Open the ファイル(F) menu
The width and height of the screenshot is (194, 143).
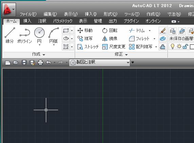point(28,14)
